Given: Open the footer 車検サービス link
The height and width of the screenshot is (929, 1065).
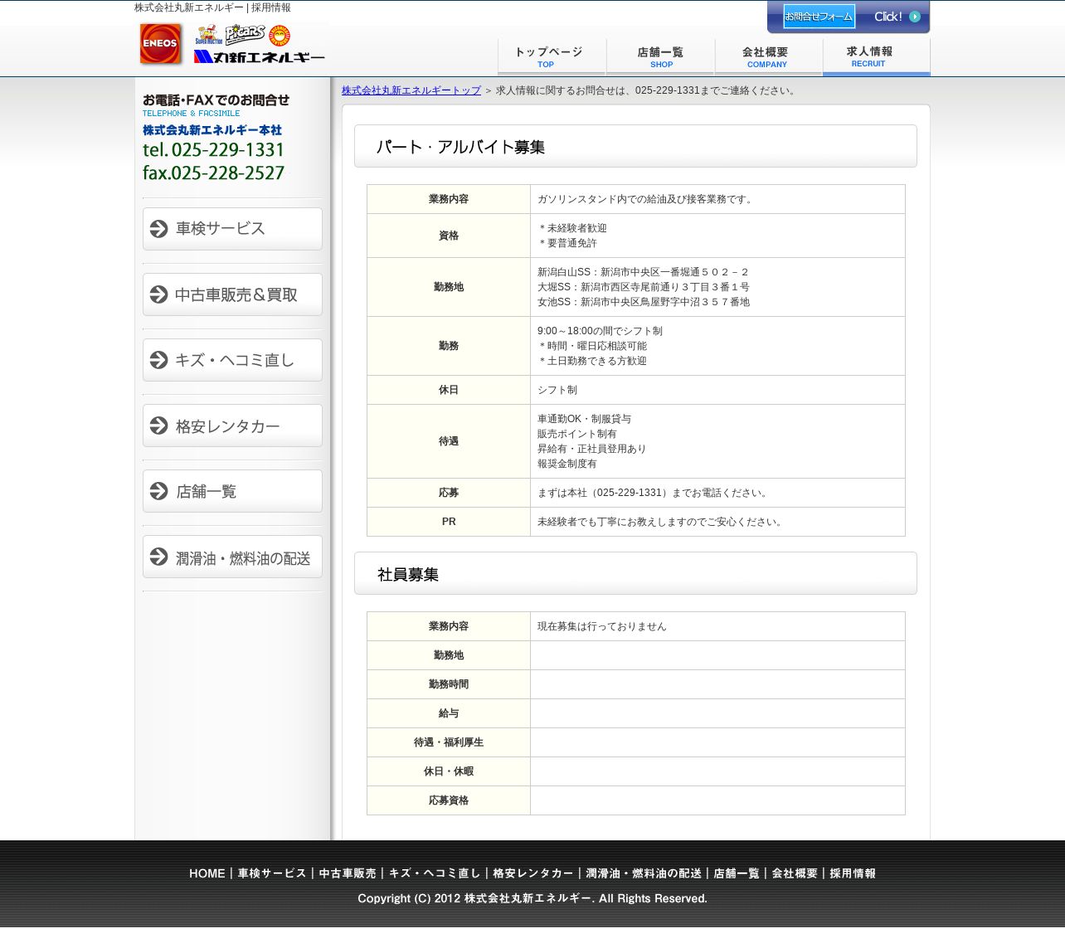Looking at the screenshot, I should (272, 873).
